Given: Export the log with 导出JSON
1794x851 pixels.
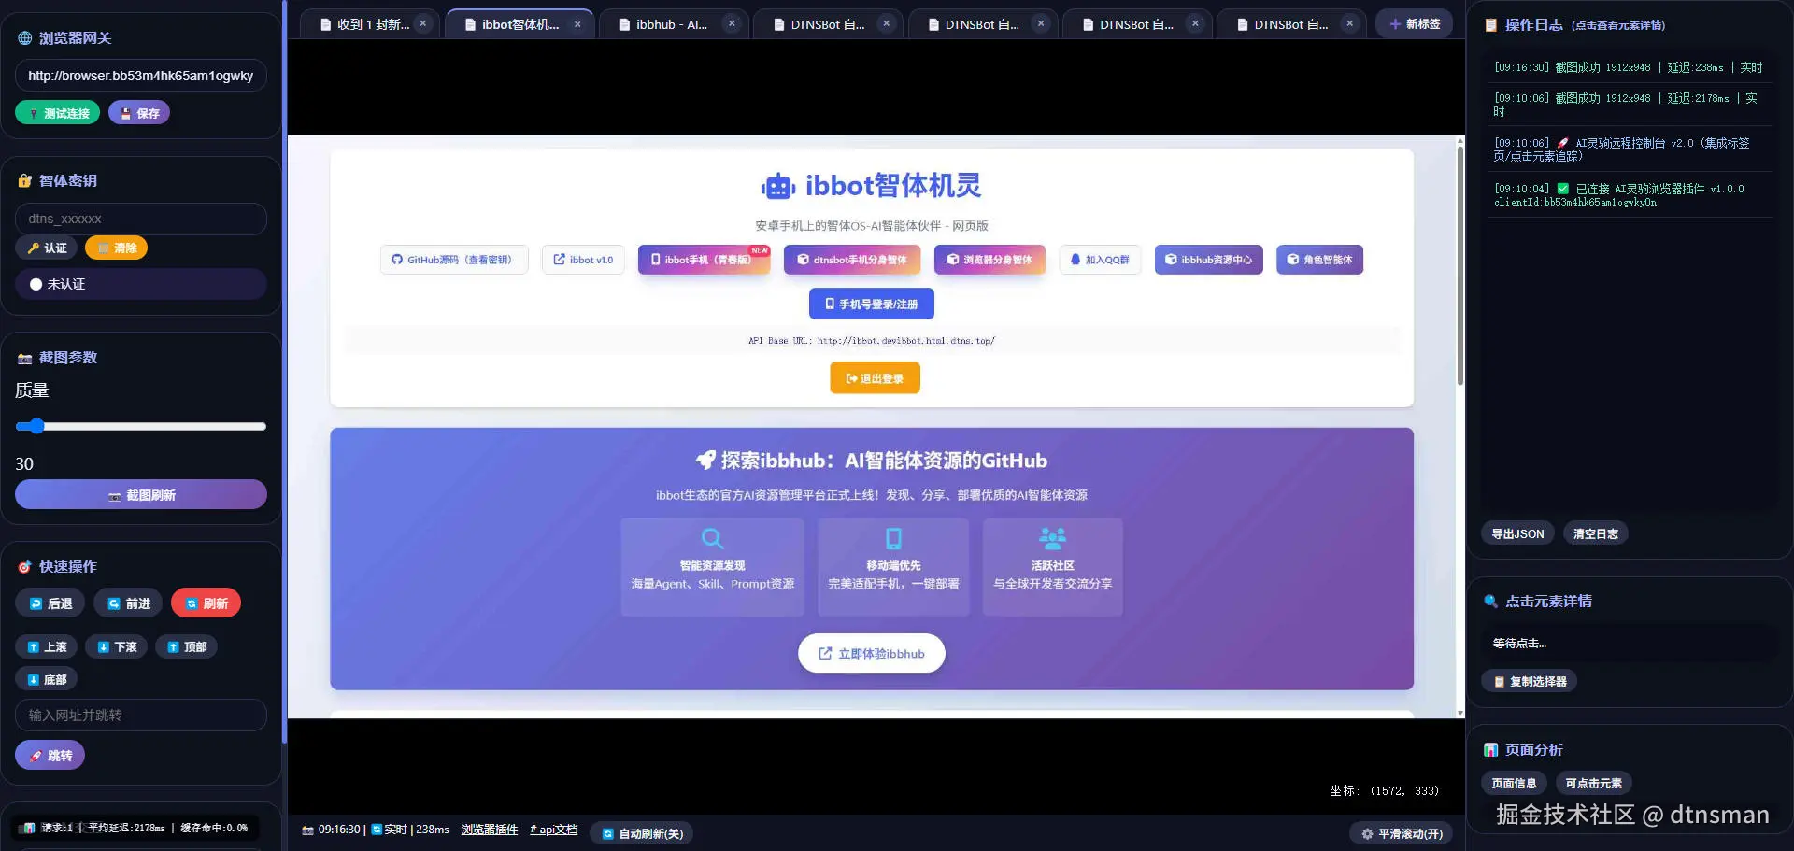Looking at the screenshot, I should [1517, 533].
